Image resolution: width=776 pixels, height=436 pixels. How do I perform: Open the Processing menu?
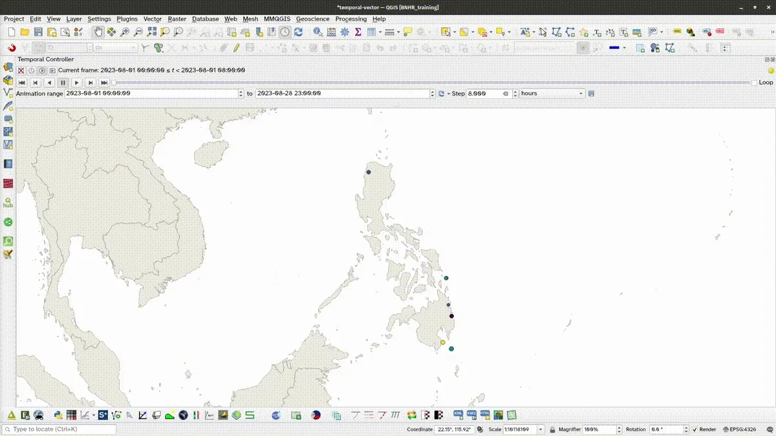point(350,19)
